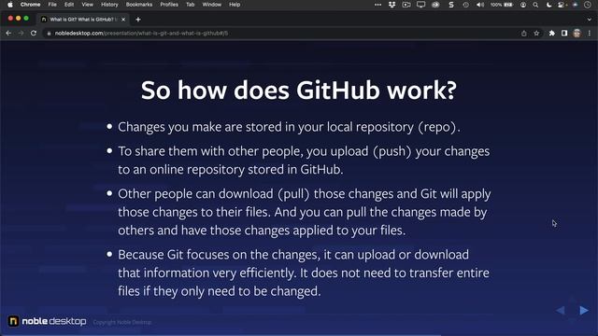Click the screen recording camera icon
Screen dimensions: 598x336
pos(406,5)
